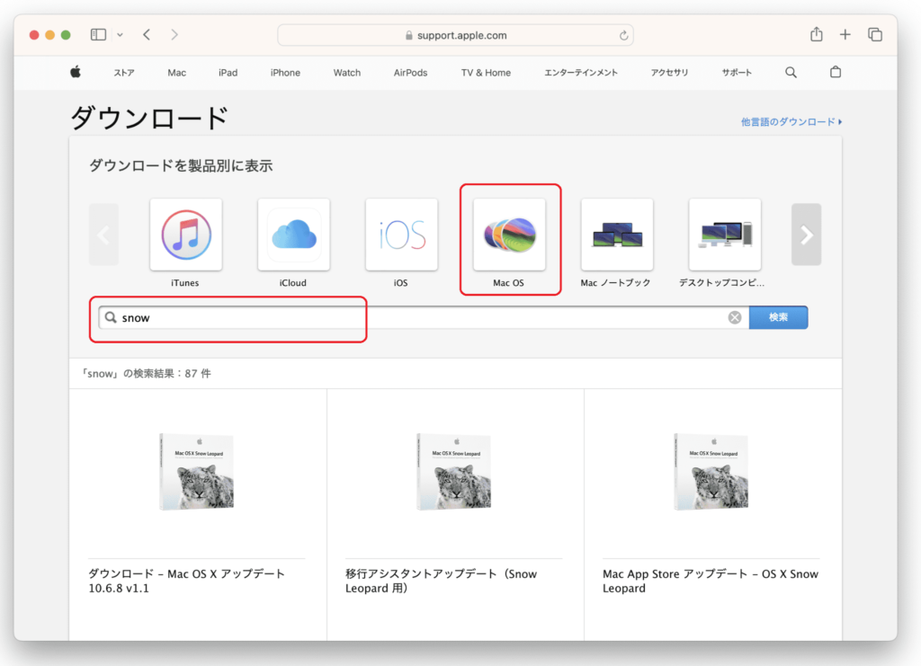Viewport: 921px width, 666px height.
Task: Go back with the Safari back arrow
Action: point(147,35)
